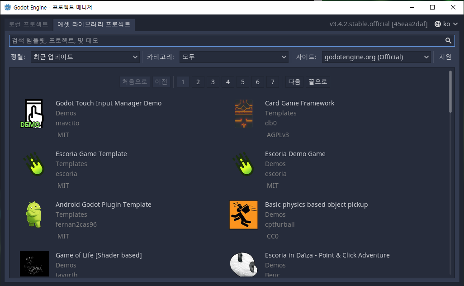Go to page 7
464x286 pixels.
click(273, 82)
